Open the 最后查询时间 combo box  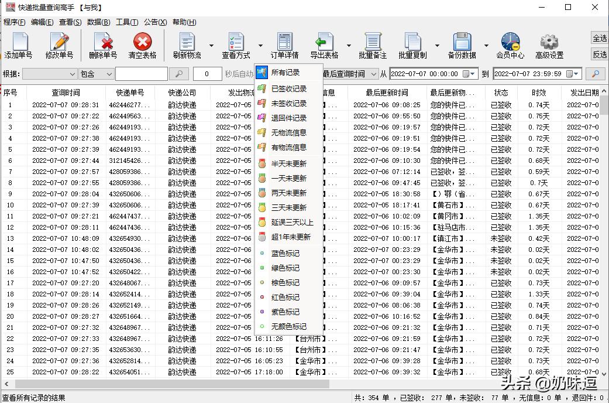pos(372,73)
